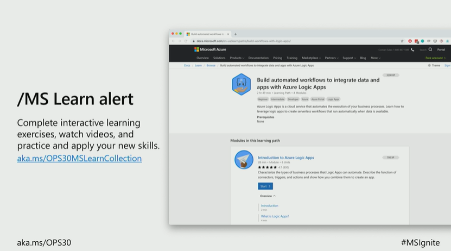
Task: Click the Developer tag
Action: click(293, 99)
